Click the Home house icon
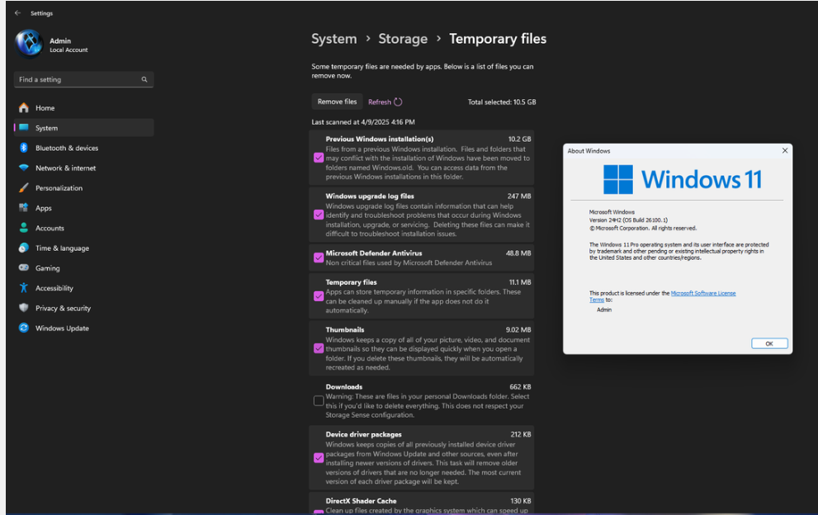The width and height of the screenshot is (818, 515). [x=23, y=107]
